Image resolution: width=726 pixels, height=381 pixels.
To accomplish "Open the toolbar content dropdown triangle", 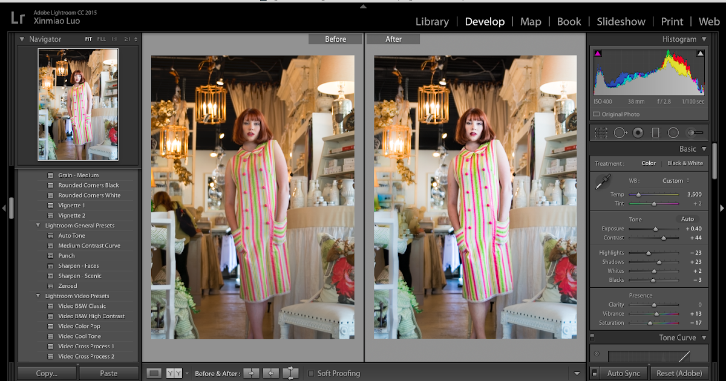I will point(577,374).
